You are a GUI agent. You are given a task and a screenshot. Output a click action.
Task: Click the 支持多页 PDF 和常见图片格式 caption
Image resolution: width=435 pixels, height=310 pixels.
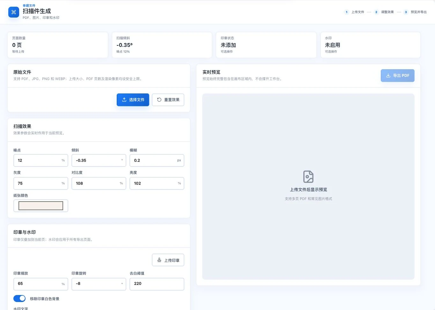tap(308, 199)
